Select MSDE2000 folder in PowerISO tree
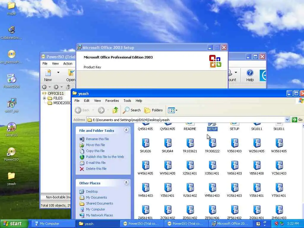The width and height of the screenshot is (304, 228). [x=62, y=103]
